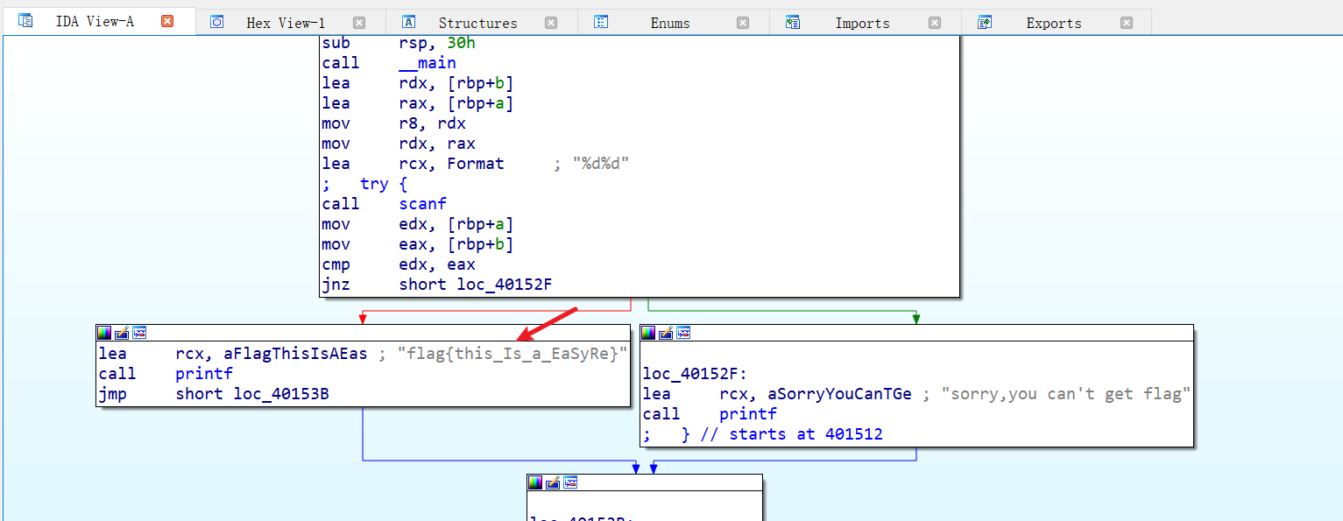This screenshot has height=521, width=1343.
Task: Click group-nodes icon on loc_40152F block
Action: point(684,333)
